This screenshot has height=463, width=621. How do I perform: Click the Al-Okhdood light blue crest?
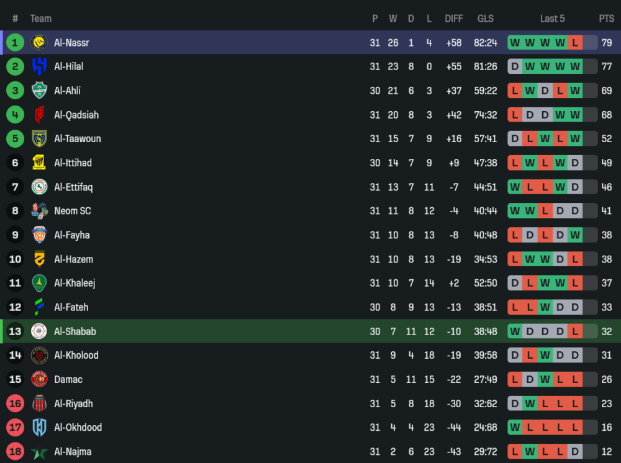(x=39, y=428)
